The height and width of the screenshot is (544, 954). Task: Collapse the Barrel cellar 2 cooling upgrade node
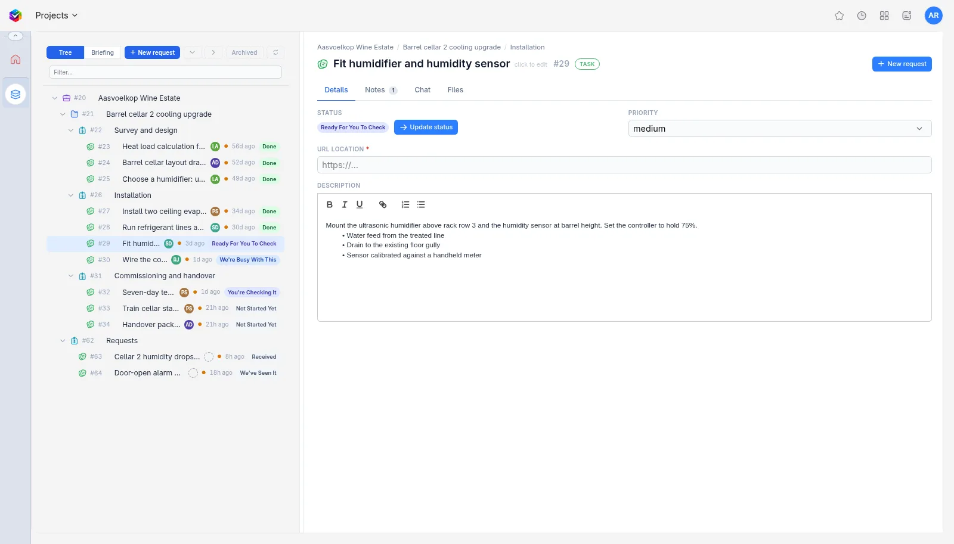click(63, 114)
